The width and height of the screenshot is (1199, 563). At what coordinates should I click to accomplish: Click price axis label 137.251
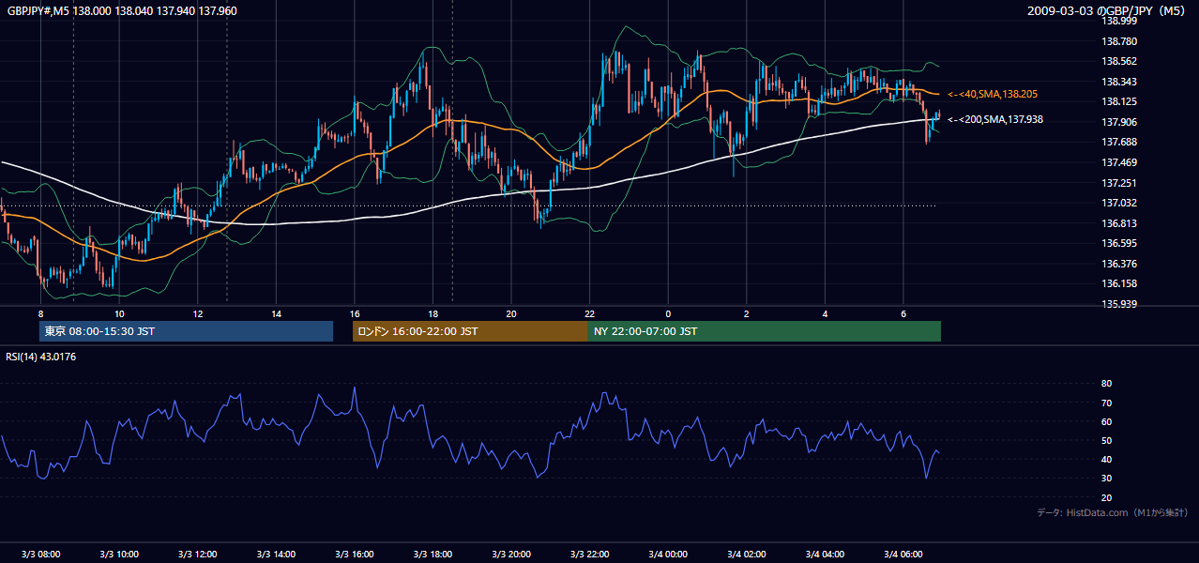[x=1117, y=183]
